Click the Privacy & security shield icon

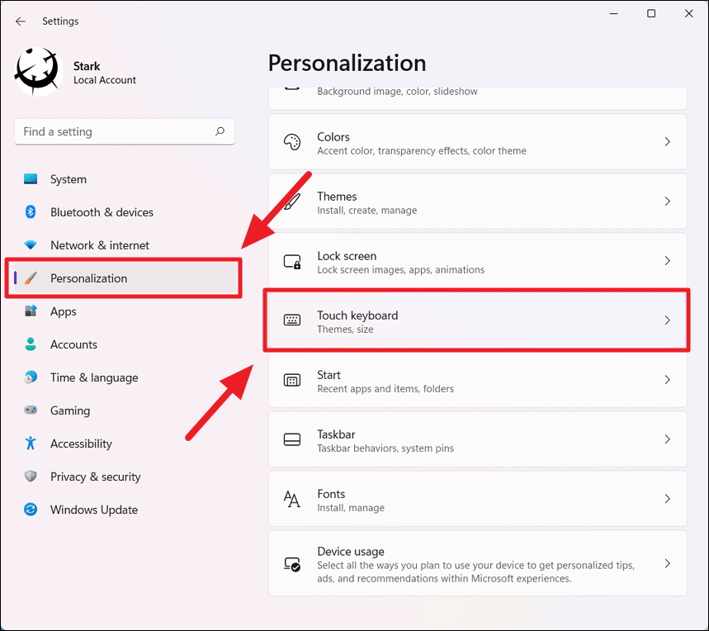(x=31, y=477)
